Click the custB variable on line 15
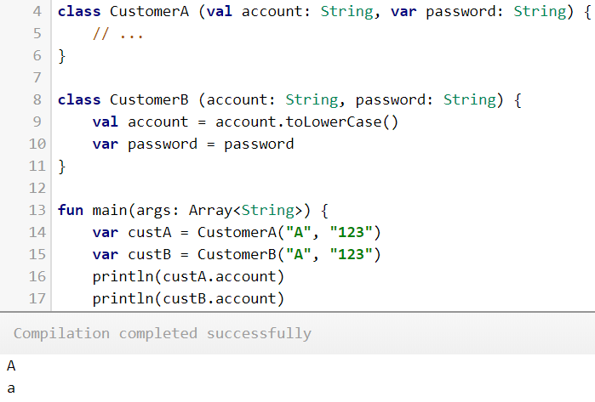This screenshot has height=402, width=595. point(150,254)
